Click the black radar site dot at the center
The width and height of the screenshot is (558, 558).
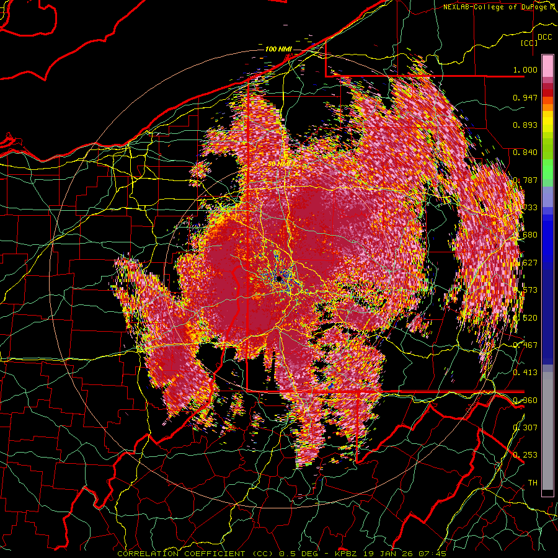click(279, 278)
